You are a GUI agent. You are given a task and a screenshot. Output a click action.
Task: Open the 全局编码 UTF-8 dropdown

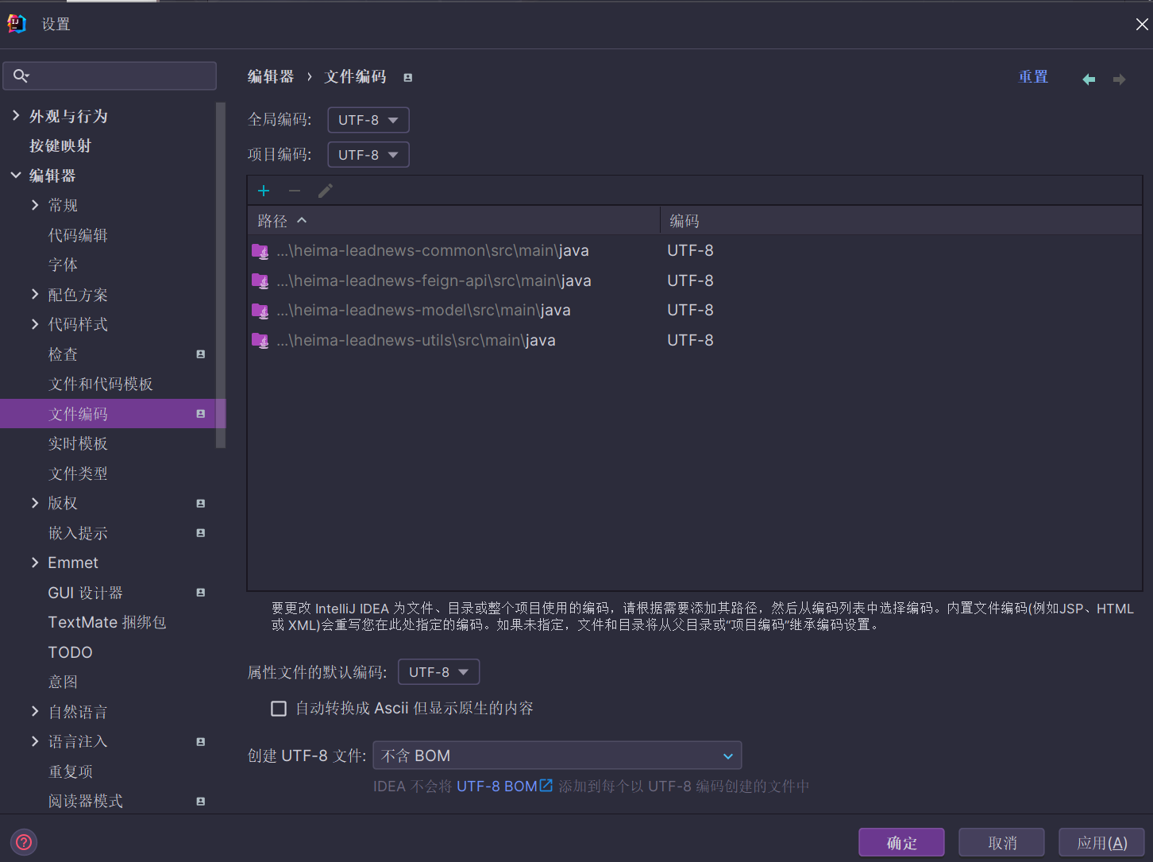[368, 120]
